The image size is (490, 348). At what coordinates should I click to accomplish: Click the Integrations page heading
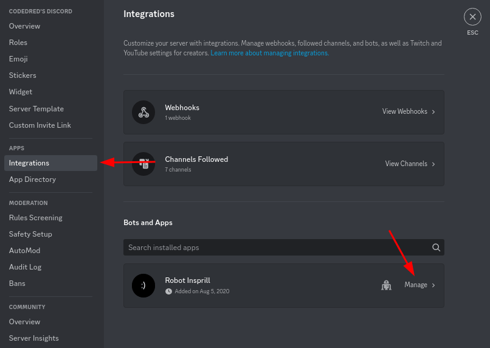point(149,14)
